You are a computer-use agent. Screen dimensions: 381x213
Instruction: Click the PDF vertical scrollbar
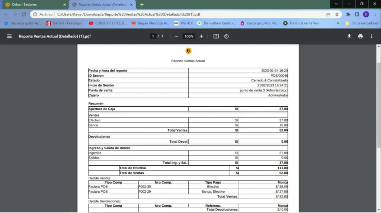[x=378, y=104]
